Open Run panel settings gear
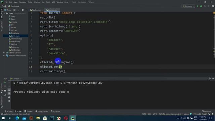 pyautogui.click(x=210, y=78)
